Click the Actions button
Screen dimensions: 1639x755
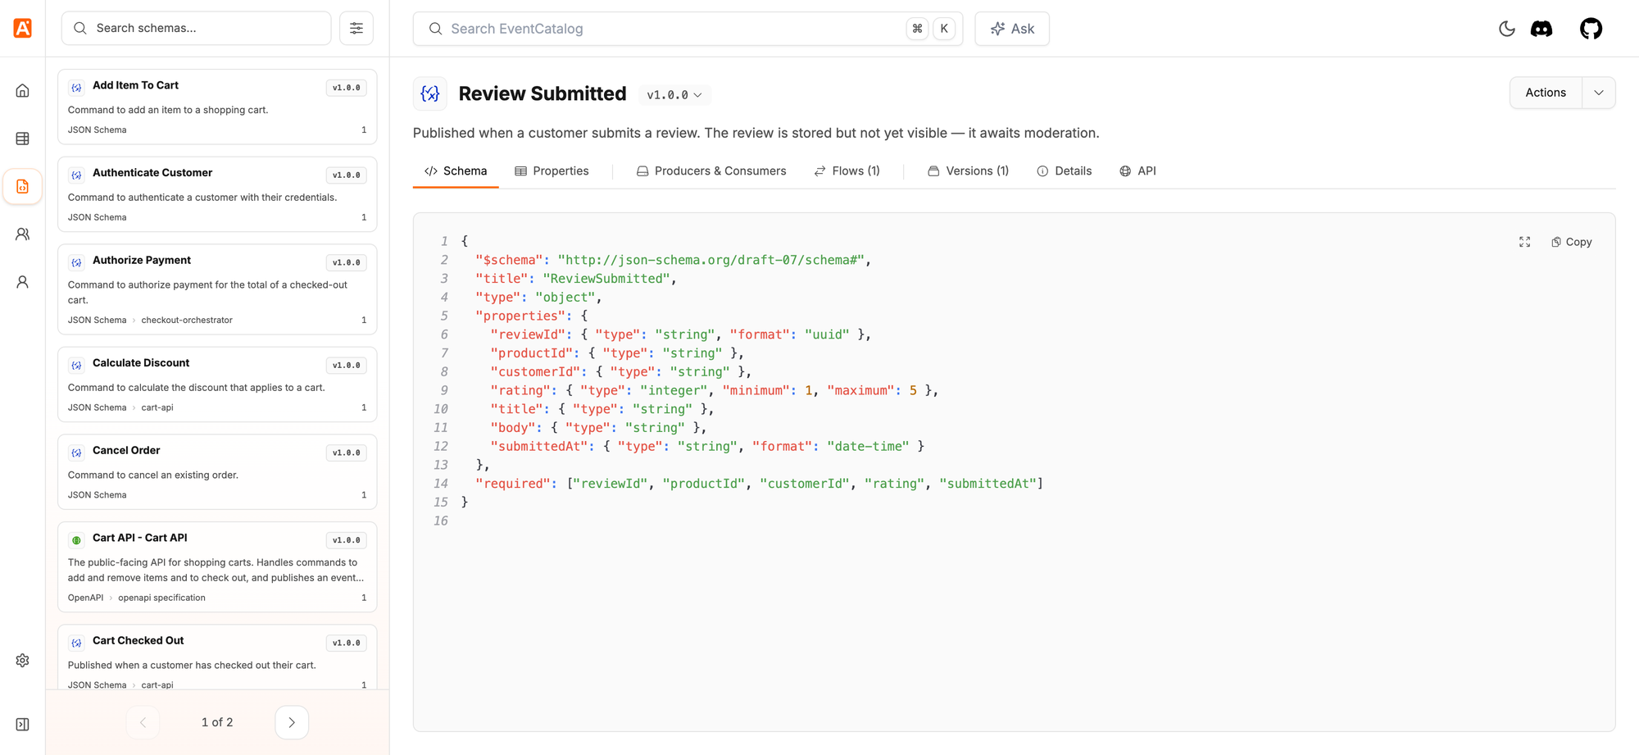1546,93
